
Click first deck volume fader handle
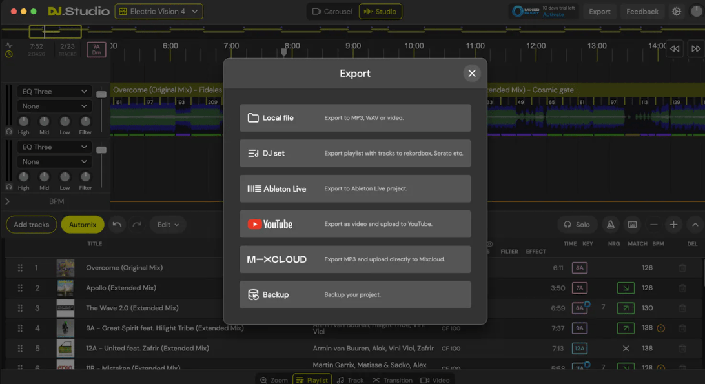101,94
